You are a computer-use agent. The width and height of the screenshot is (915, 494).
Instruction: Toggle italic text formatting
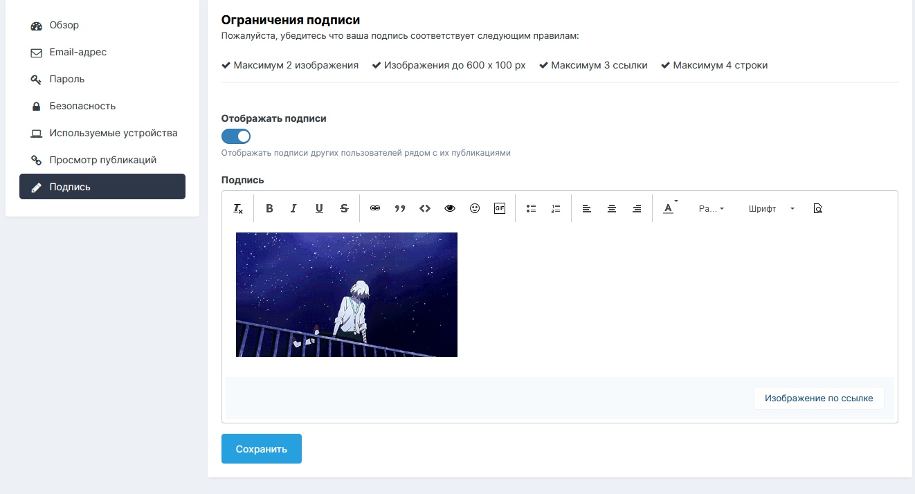(293, 208)
